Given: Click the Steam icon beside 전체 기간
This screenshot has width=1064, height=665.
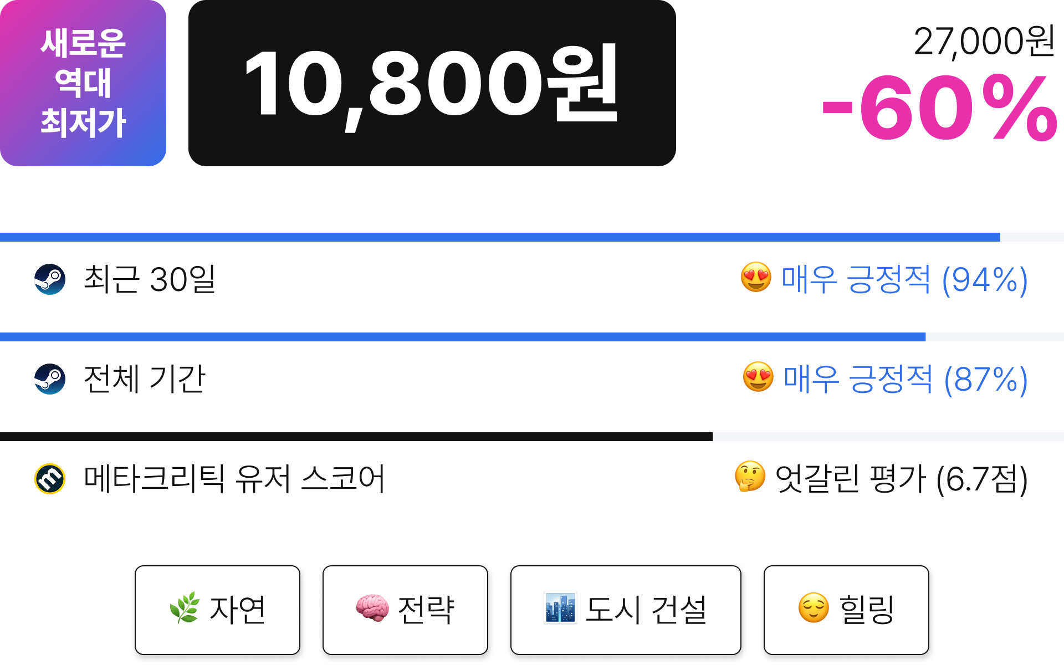Looking at the screenshot, I should (50, 379).
